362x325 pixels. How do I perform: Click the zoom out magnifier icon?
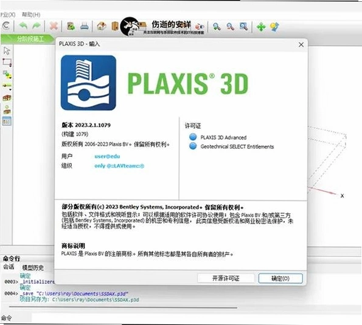[x=230, y=27]
